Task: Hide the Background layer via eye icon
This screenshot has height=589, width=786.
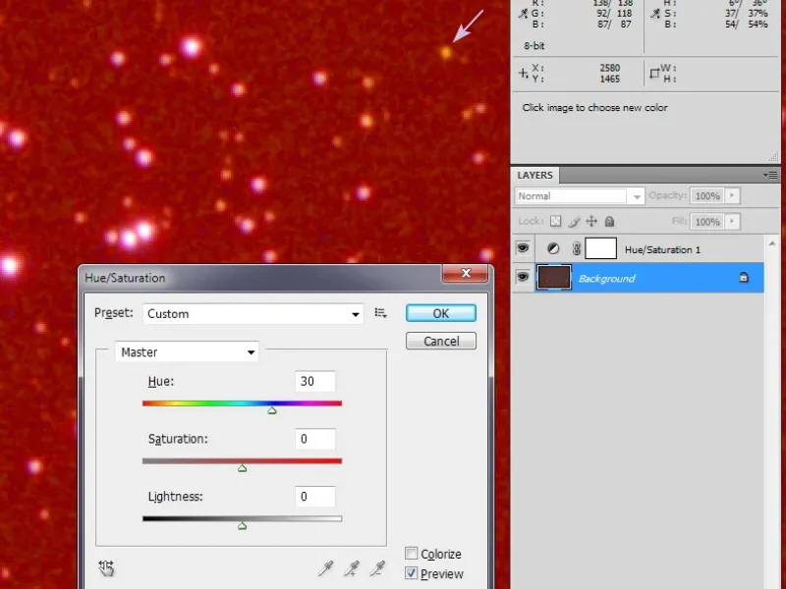Action: [x=524, y=278]
